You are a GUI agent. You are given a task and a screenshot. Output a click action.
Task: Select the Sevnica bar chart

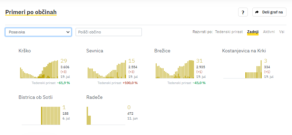tap(107, 69)
